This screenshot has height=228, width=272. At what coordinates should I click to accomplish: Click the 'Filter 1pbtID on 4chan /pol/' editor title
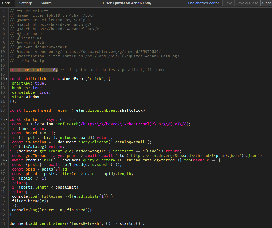[x=127, y=3]
